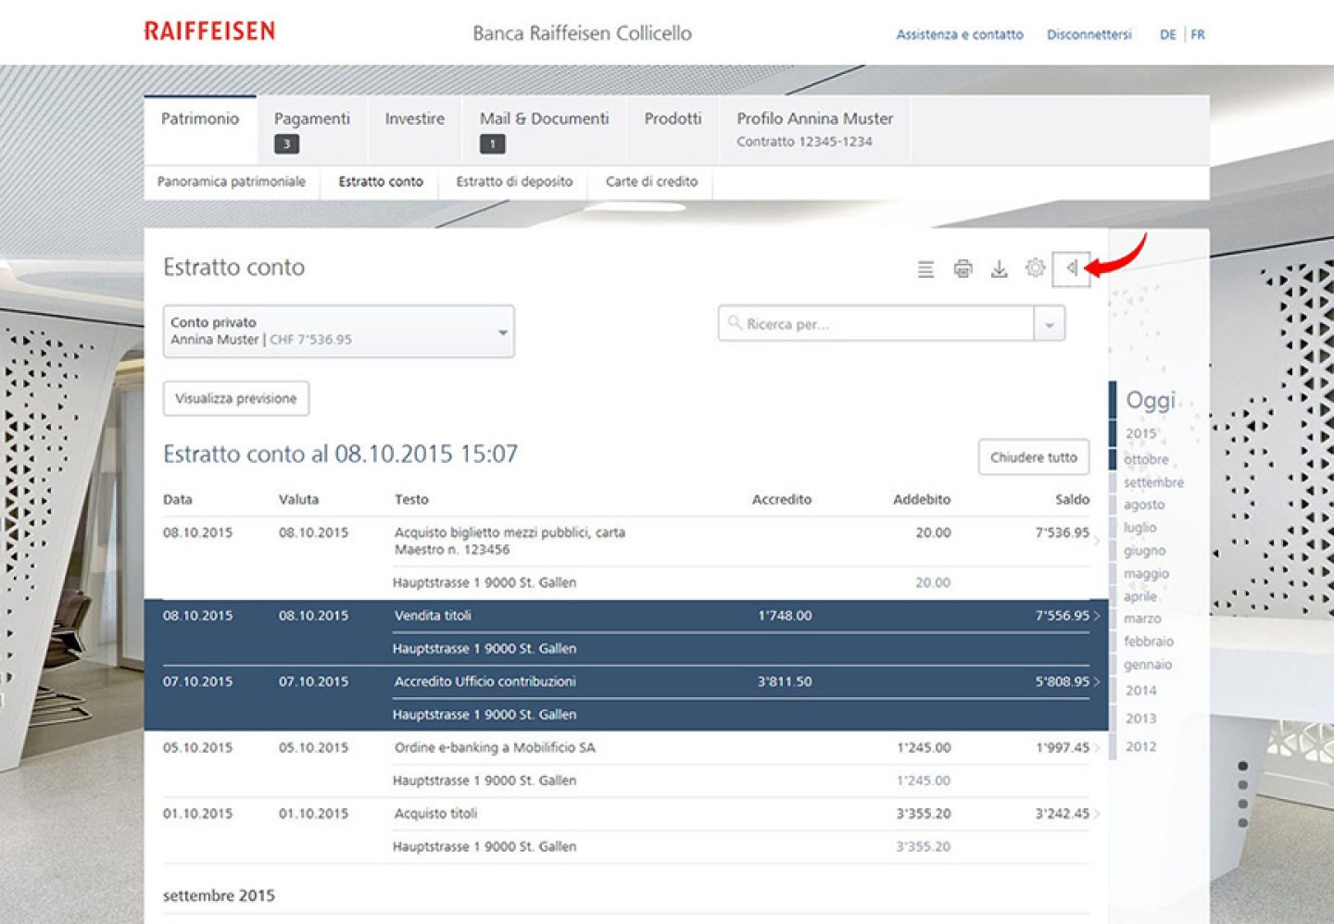
Task: Click the list view icon in toolbar
Action: click(925, 269)
